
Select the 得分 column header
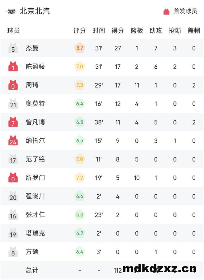(x=118, y=31)
